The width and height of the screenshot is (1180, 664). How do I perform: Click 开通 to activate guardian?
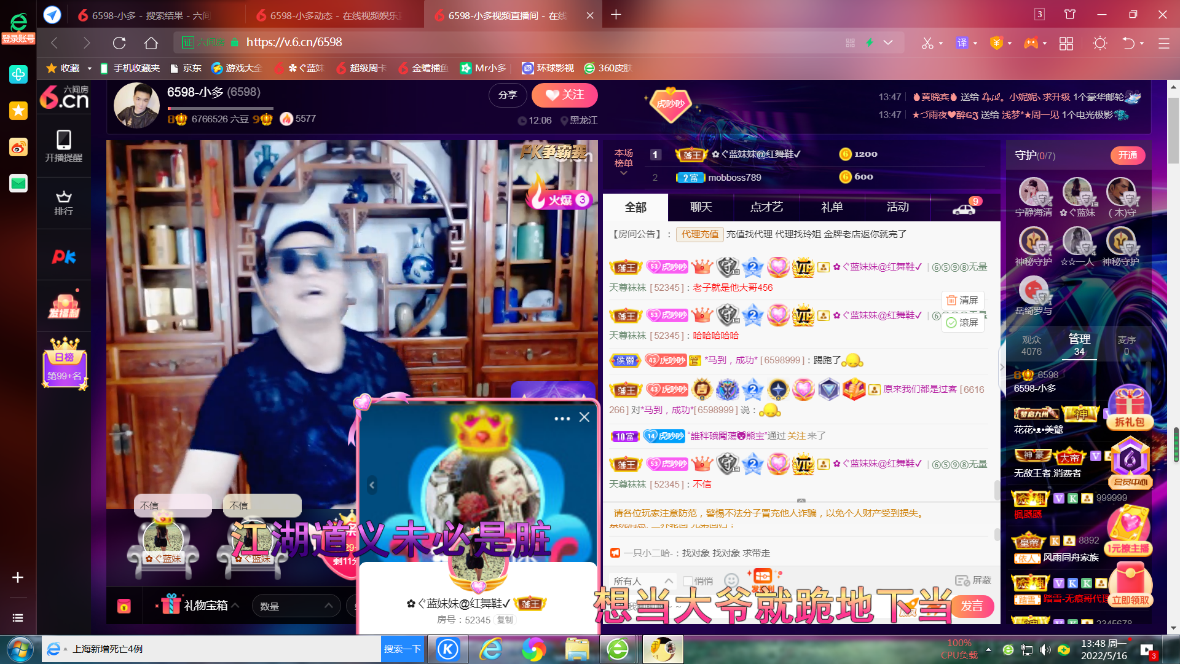(x=1128, y=156)
